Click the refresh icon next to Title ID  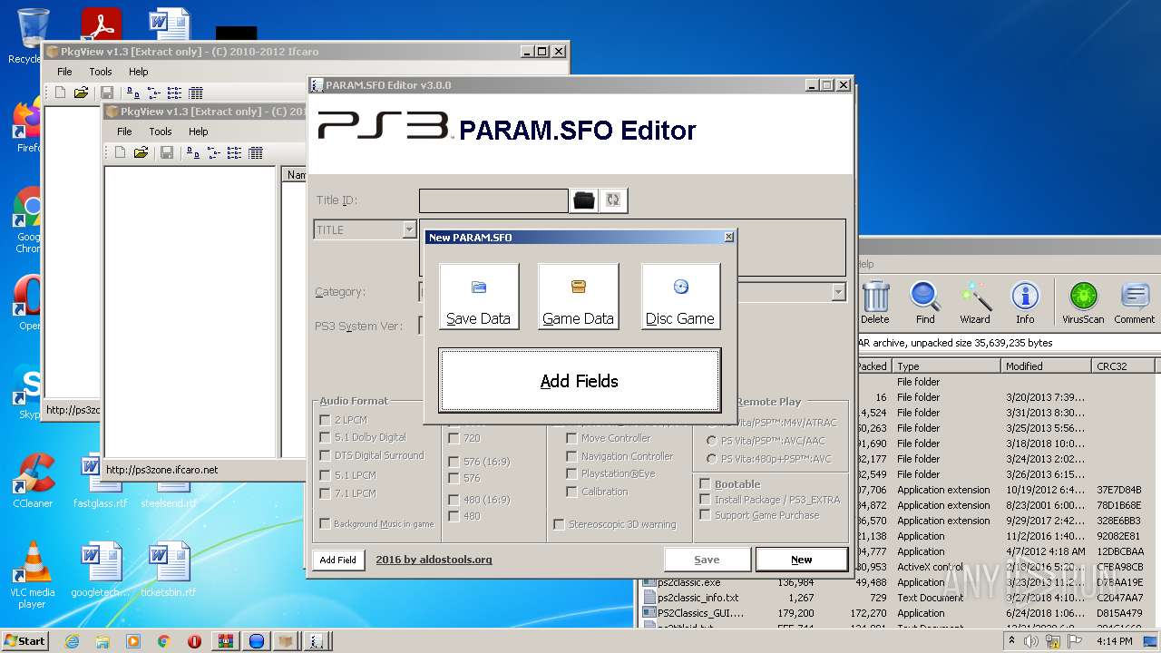(613, 200)
